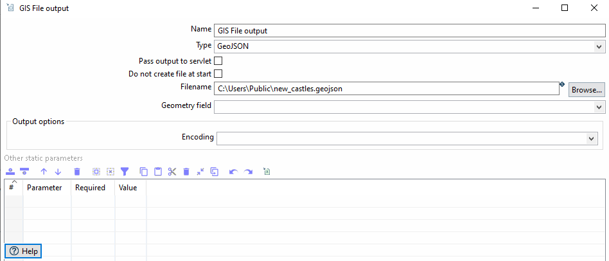The image size is (609, 261).
Task: Click the inward arrows optimal size icon
Action: pos(200,171)
